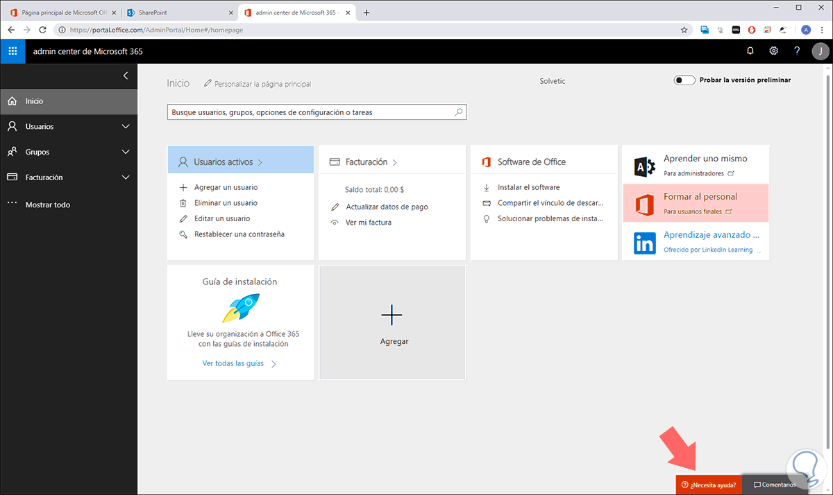This screenshot has width=833, height=495.
Task: Click the Aprender uno mismo admin icon
Action: [646, 167]
